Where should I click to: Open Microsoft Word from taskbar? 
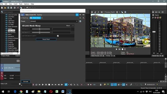click(x=63, y=92)
